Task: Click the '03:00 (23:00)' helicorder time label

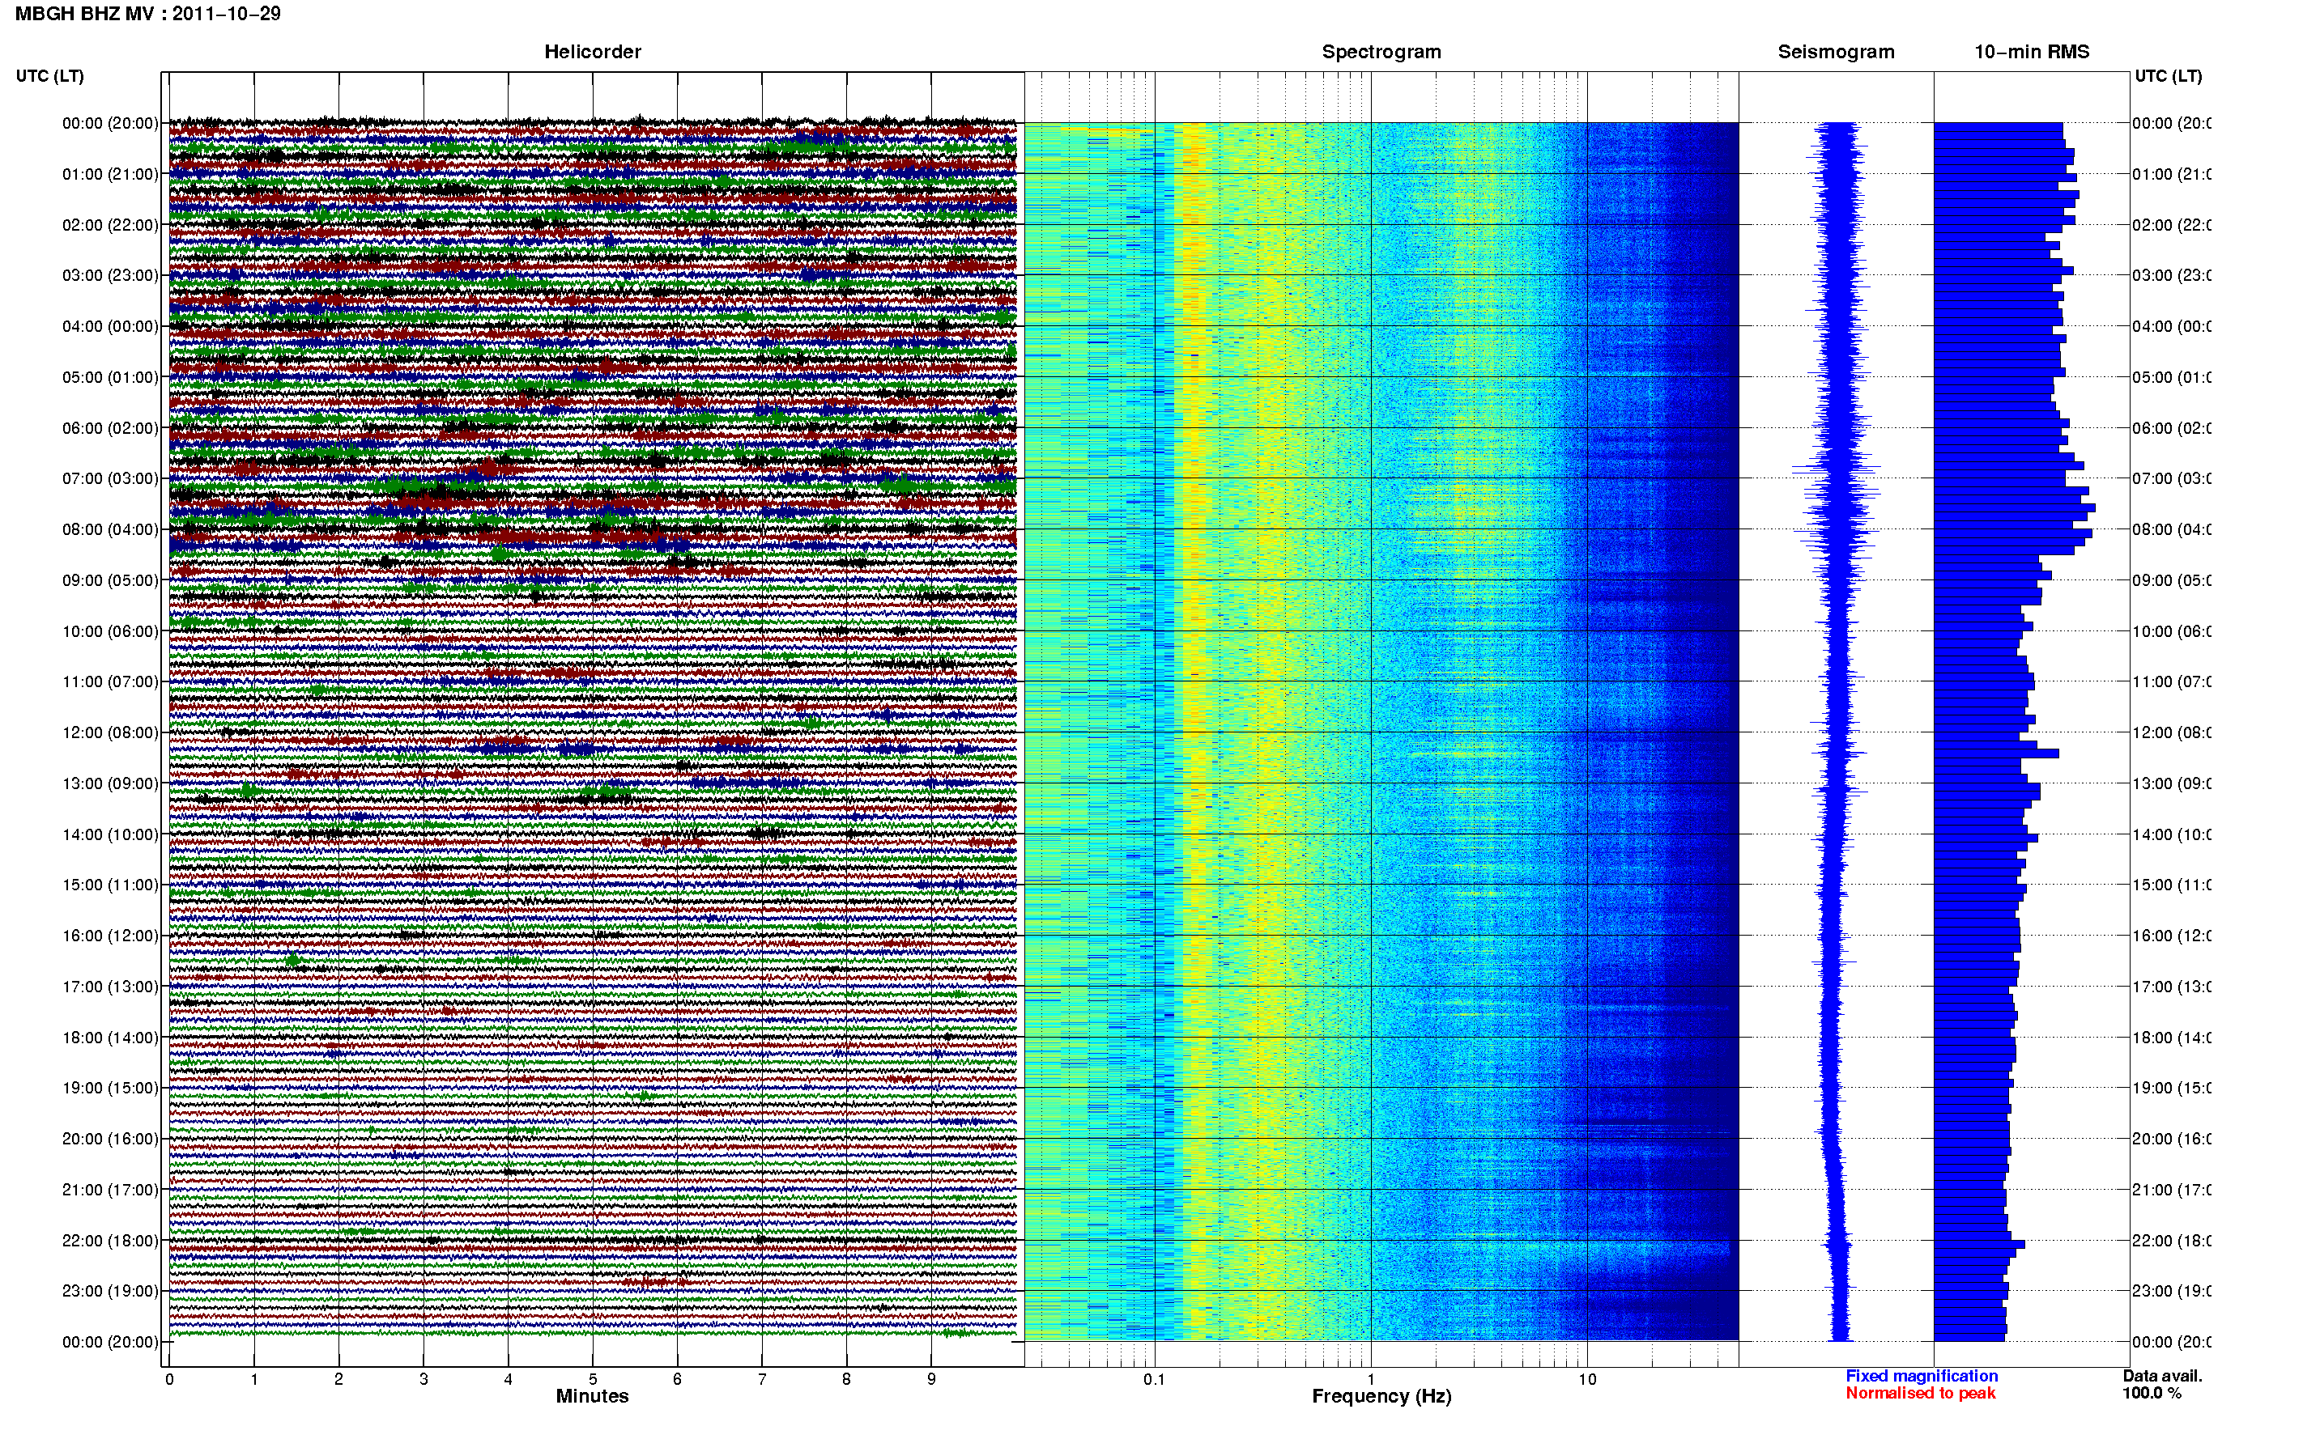Action: (x=110, y=275)
